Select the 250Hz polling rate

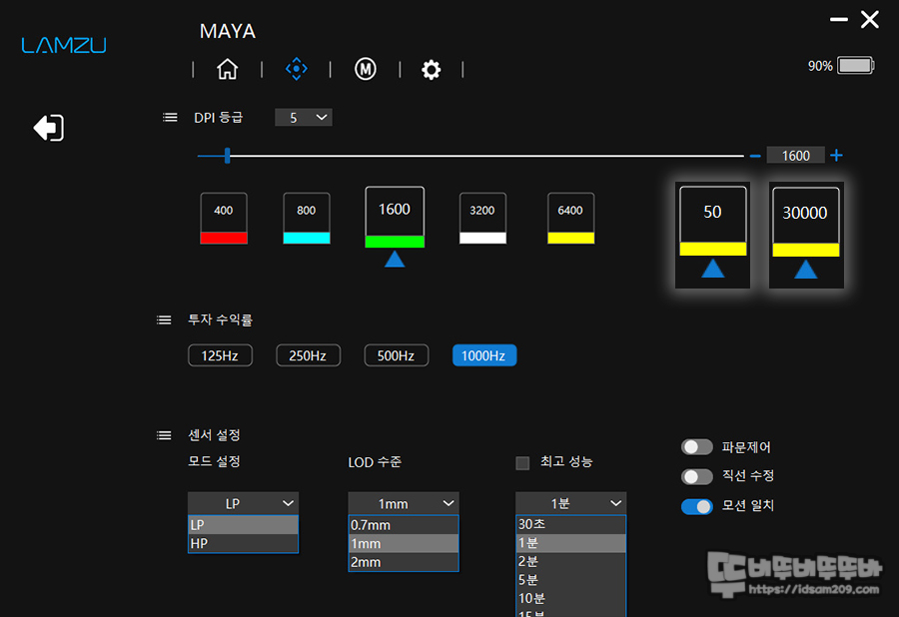click(308, 355)
